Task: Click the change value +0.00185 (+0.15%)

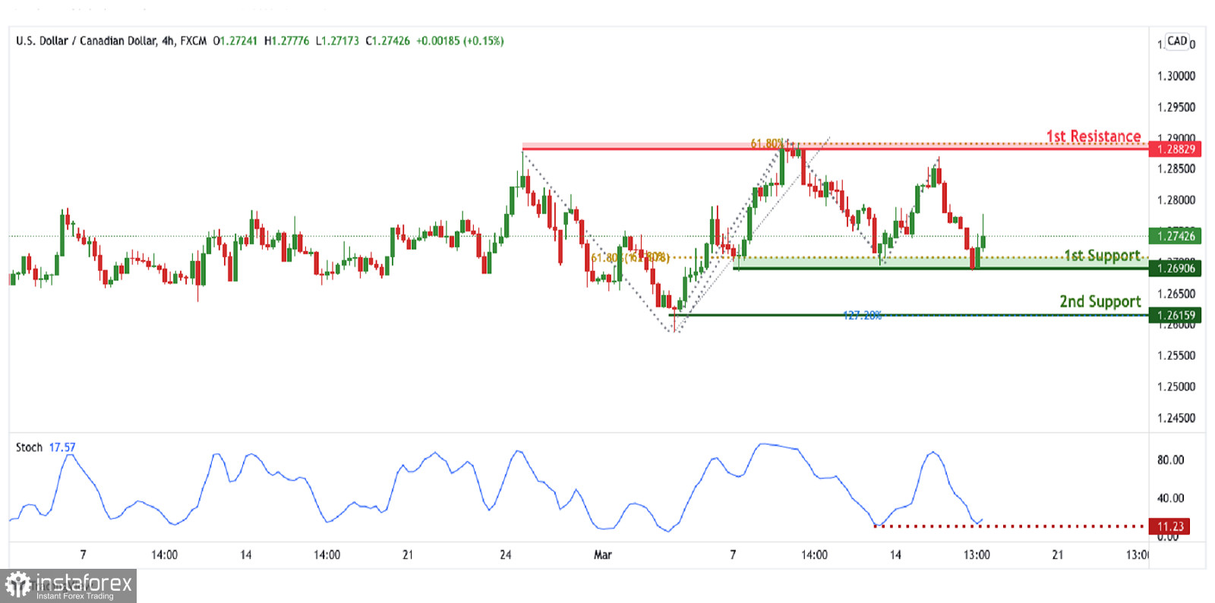Action: [x=459, y=41]
